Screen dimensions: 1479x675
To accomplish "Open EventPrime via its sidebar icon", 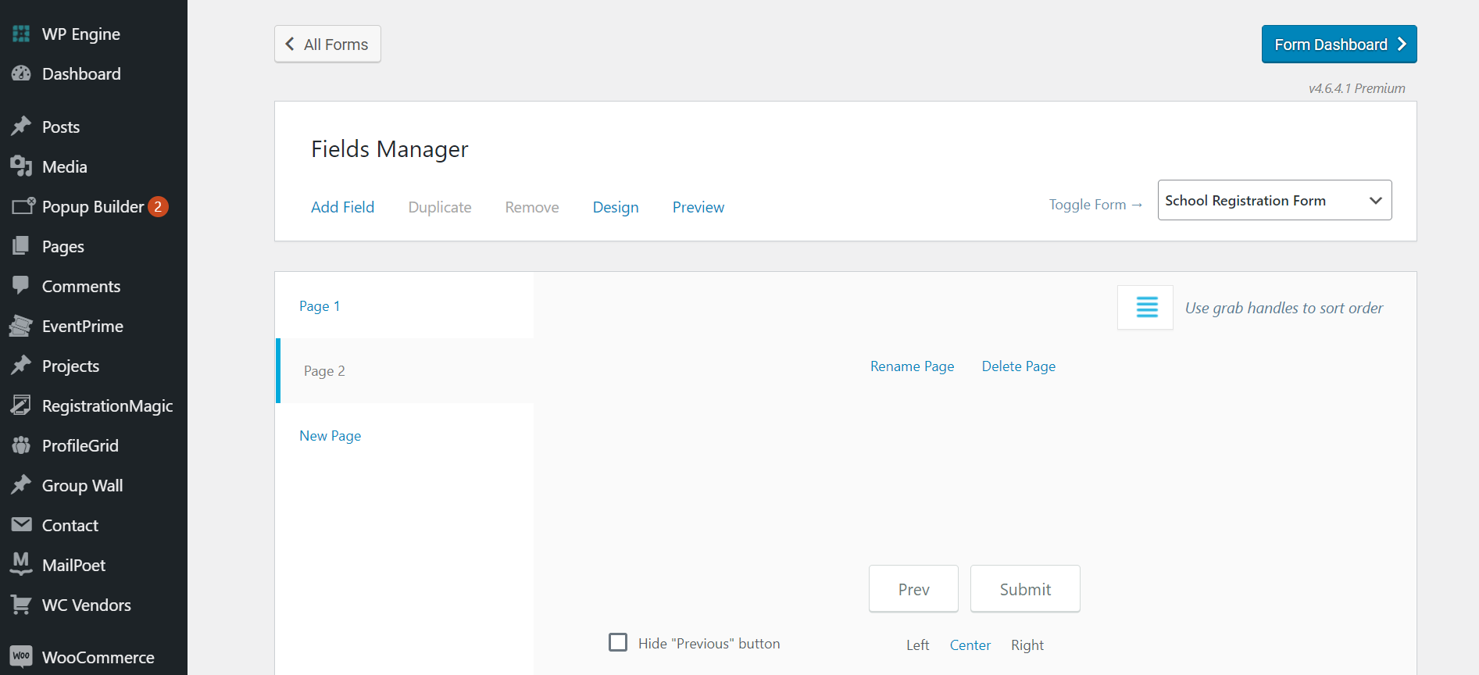I will point(21,326).
